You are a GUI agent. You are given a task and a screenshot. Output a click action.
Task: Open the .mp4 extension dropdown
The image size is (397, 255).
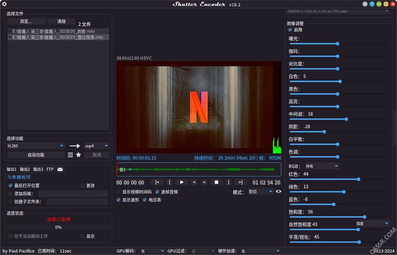[x=96, y=146]
